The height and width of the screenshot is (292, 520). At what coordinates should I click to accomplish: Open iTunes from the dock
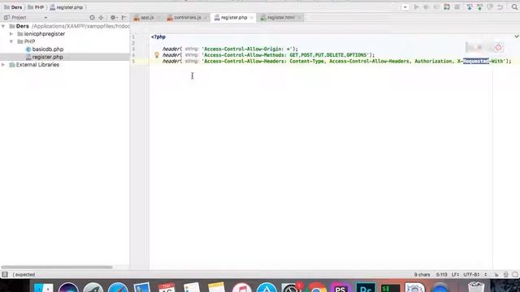241,287
